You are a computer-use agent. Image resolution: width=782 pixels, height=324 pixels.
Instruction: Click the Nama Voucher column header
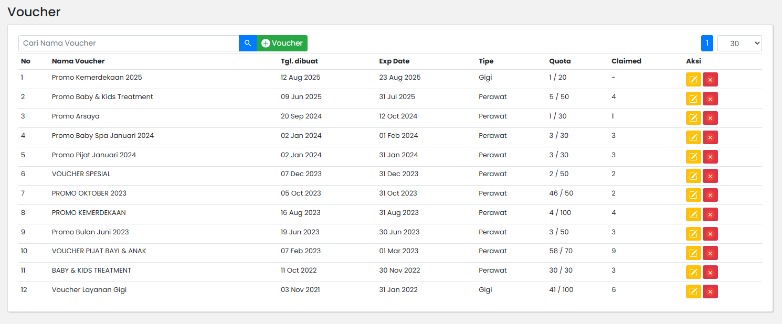(78, 61)
